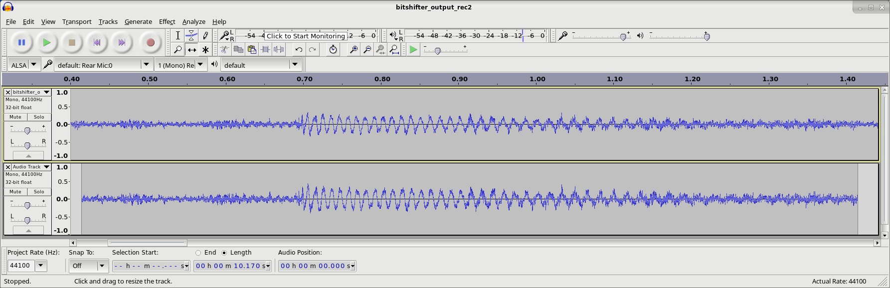Screen dimensions: 890x288
Task: Skip to start of the project
Action: click(97, 43)
